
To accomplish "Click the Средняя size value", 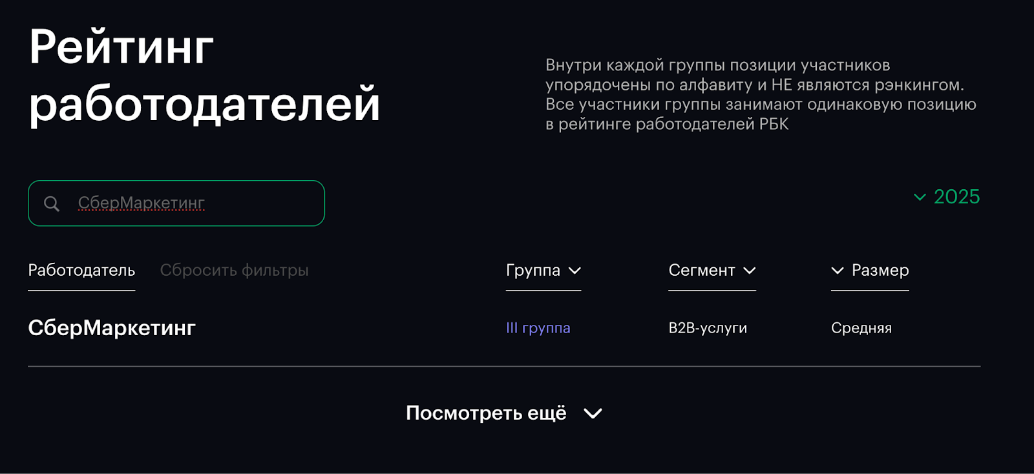I will (x=861, y=328).
